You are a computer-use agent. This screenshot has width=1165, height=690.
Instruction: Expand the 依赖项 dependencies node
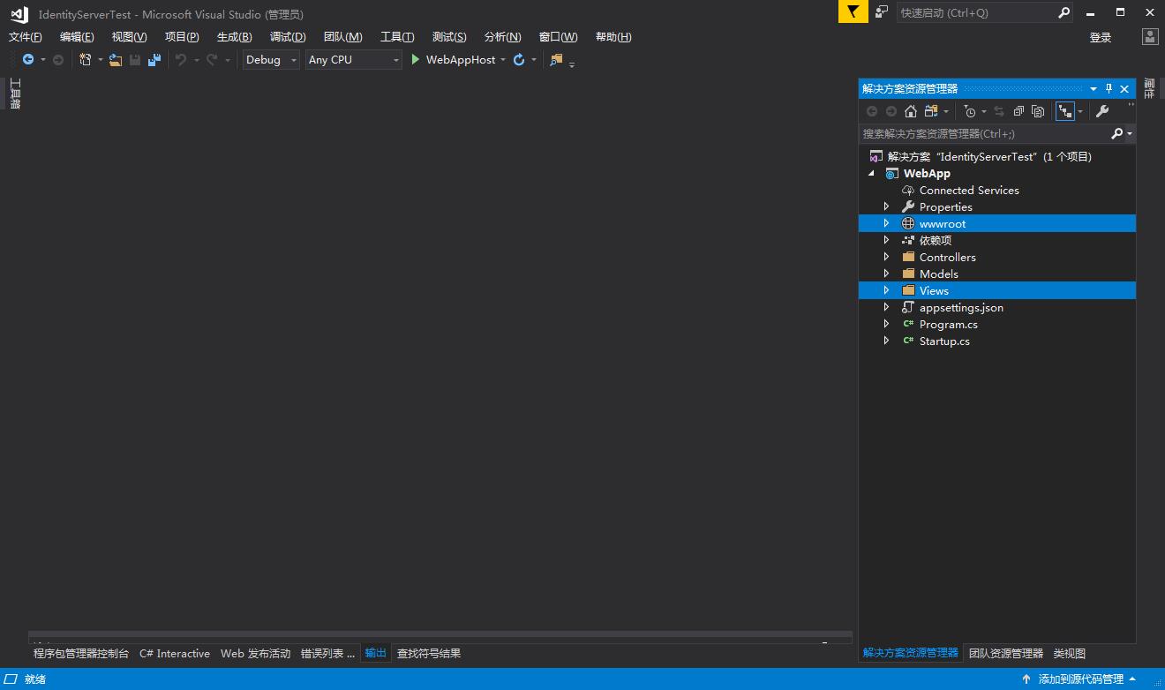click(887, 241)
